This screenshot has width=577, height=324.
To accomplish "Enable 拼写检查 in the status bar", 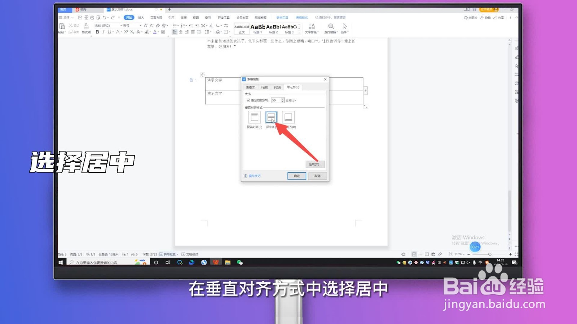I will (167, 254).
